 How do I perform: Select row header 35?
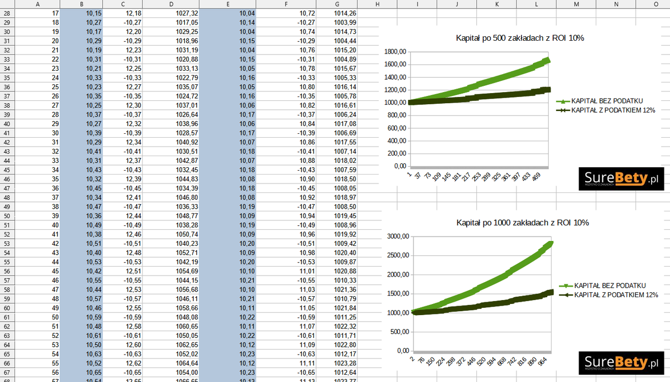7,78
